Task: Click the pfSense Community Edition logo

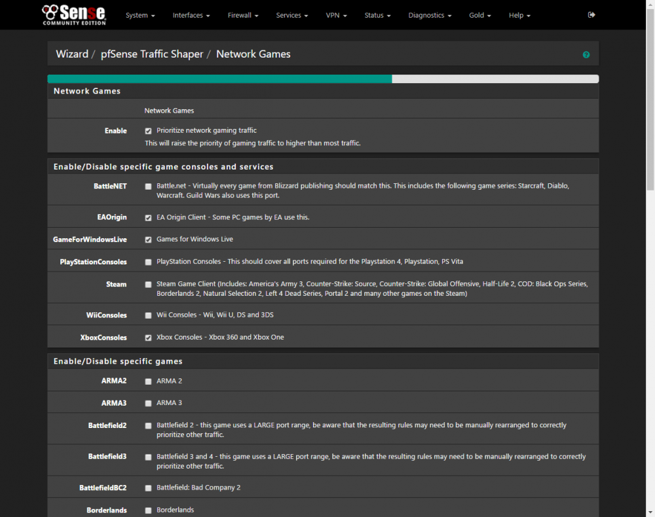Action: [x=74, y=15]
